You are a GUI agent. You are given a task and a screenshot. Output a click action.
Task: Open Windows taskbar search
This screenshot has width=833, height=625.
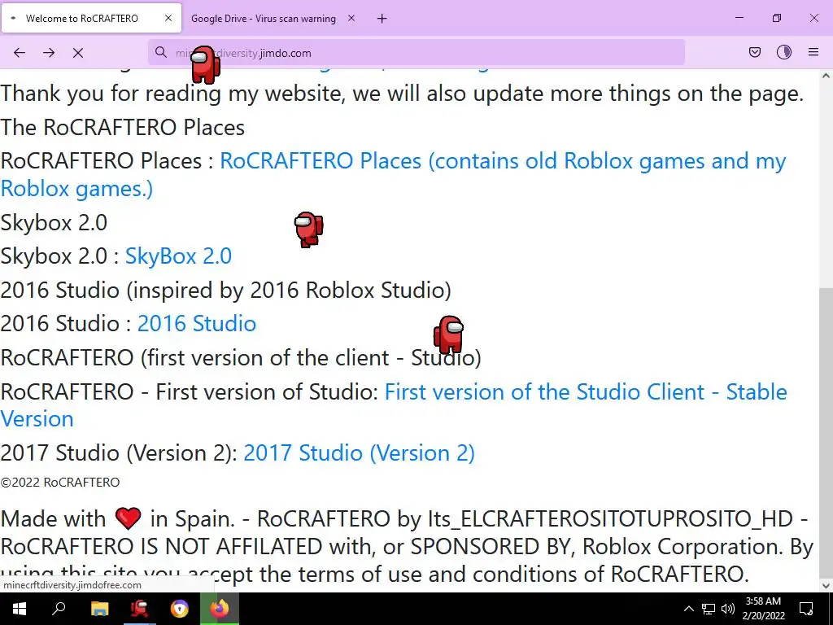point(59,609)
